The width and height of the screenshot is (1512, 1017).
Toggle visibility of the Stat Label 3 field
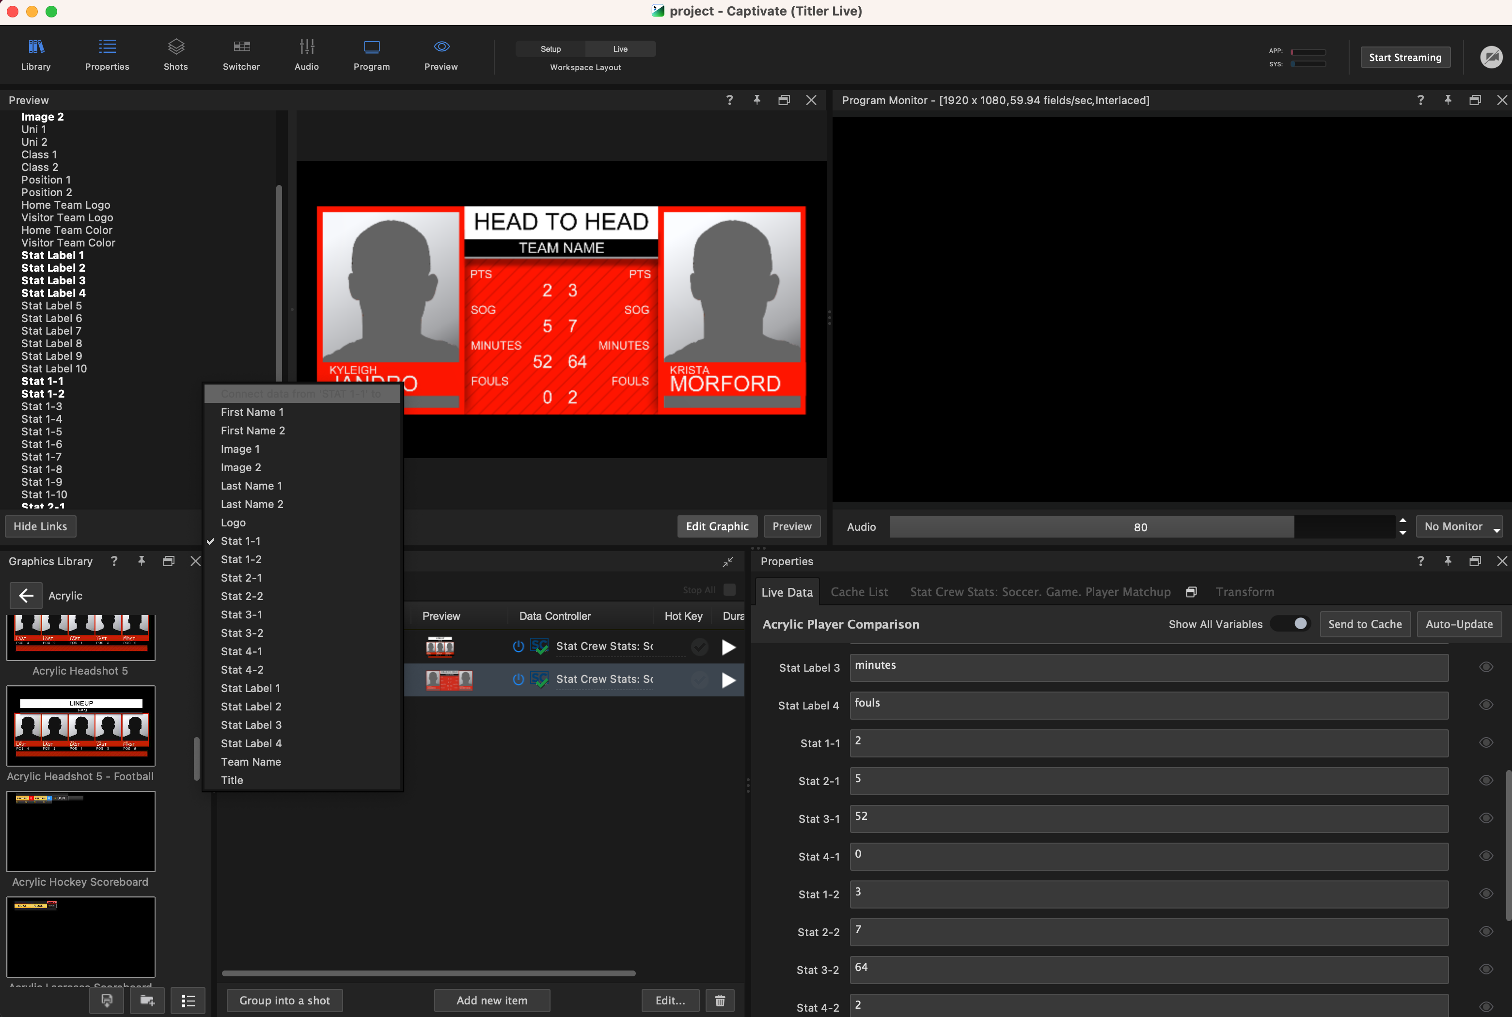click(1486, 667)
